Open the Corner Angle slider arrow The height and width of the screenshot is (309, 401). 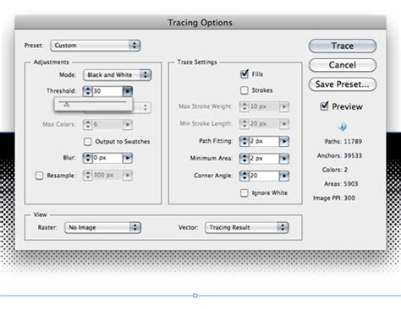[x=284, y=176]
